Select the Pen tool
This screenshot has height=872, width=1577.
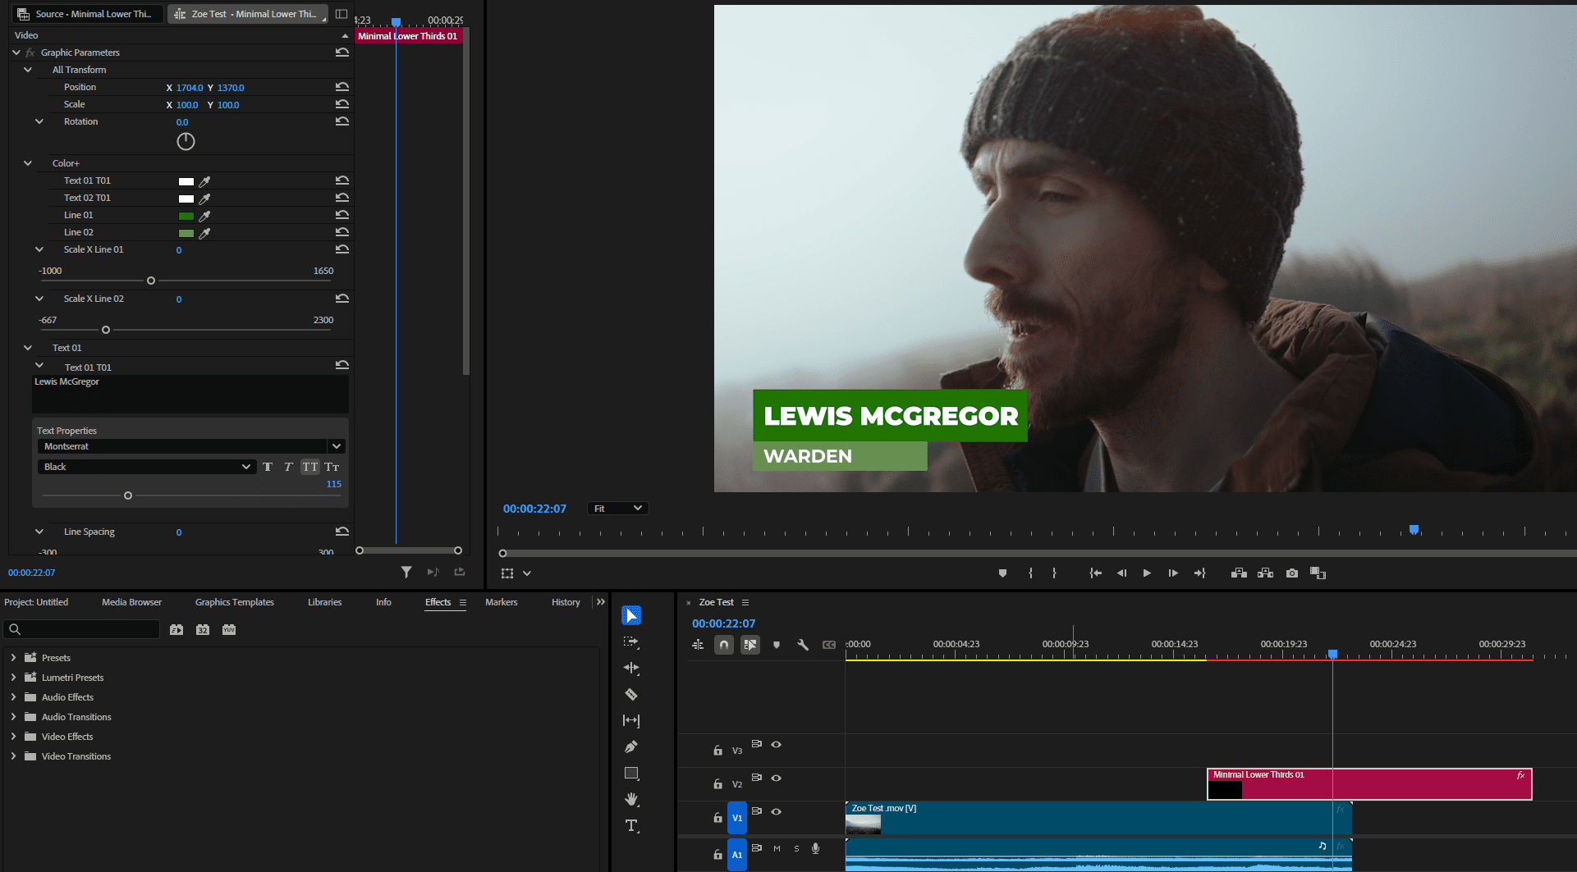coord(630,746)
